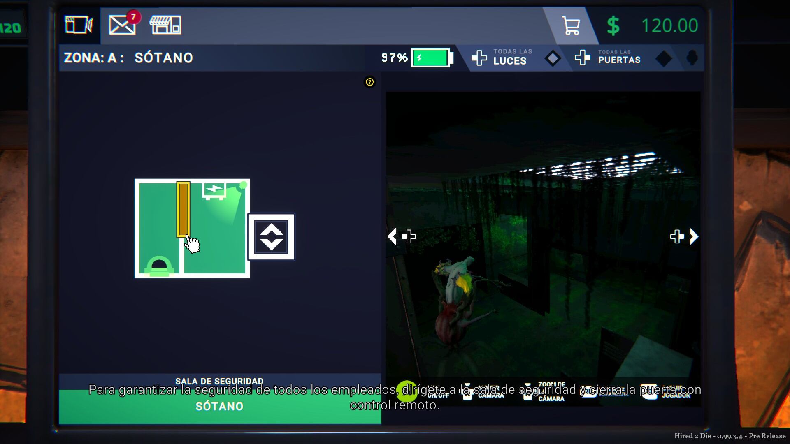
Task: Go to next camera with right arrow
Action: click(694, 236)
